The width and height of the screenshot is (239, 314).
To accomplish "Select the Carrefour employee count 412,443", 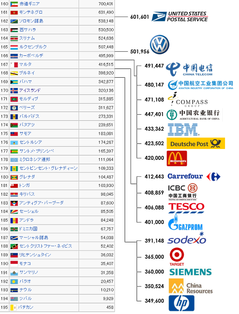I will 154,177.
